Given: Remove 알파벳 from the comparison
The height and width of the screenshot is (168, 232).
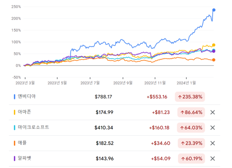Looking at the screenshot, I should click(x=212, y=159).
